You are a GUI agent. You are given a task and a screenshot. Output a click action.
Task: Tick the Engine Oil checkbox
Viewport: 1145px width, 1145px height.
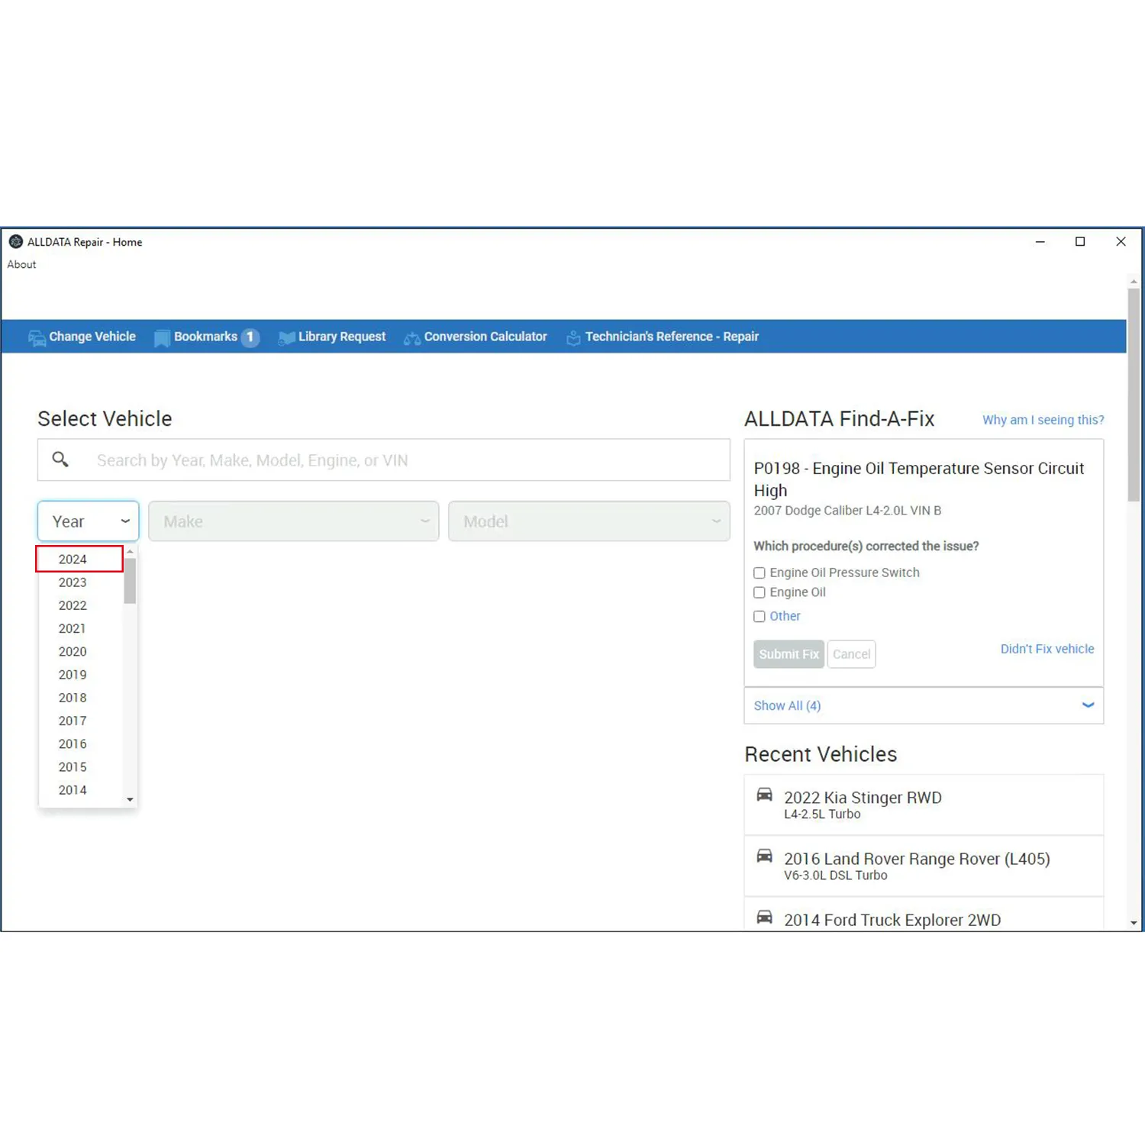click(x=760, y=593)
